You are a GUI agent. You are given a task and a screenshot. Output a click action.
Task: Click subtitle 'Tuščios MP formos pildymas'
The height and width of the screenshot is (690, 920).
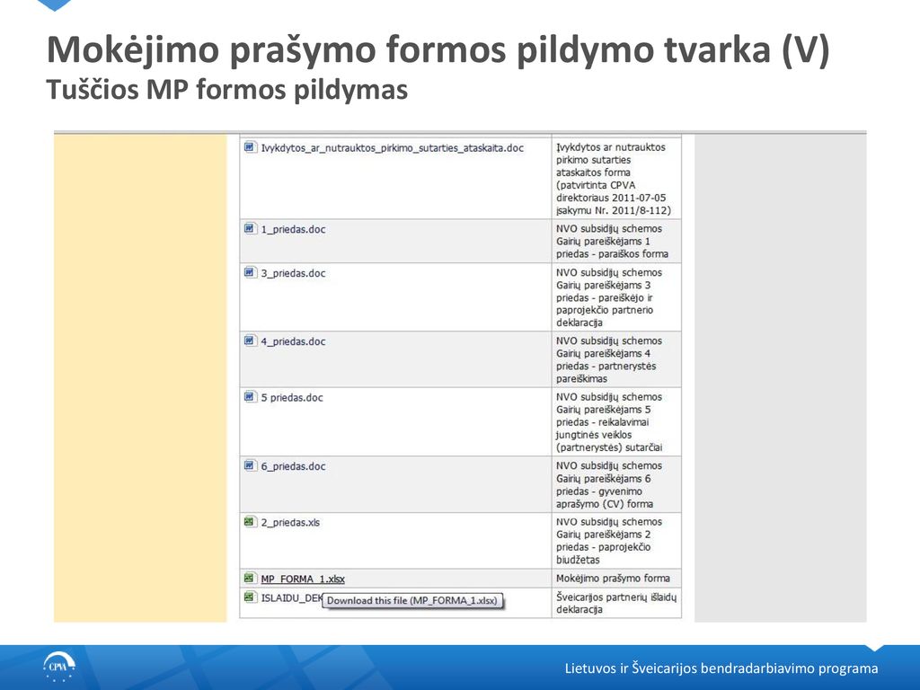[227, 90]
